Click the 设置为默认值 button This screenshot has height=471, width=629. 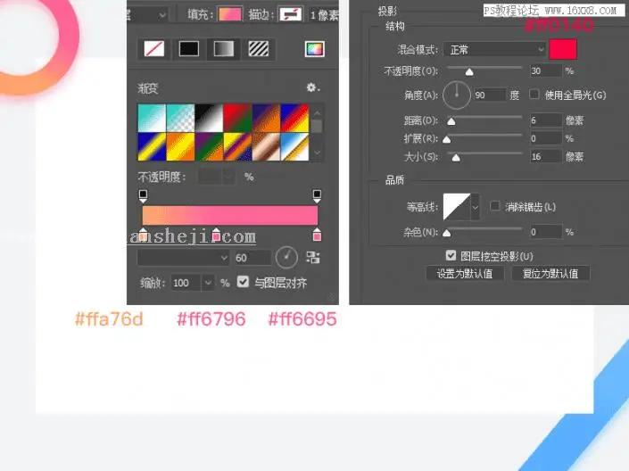pyautogui.click(x=465, y=274)
